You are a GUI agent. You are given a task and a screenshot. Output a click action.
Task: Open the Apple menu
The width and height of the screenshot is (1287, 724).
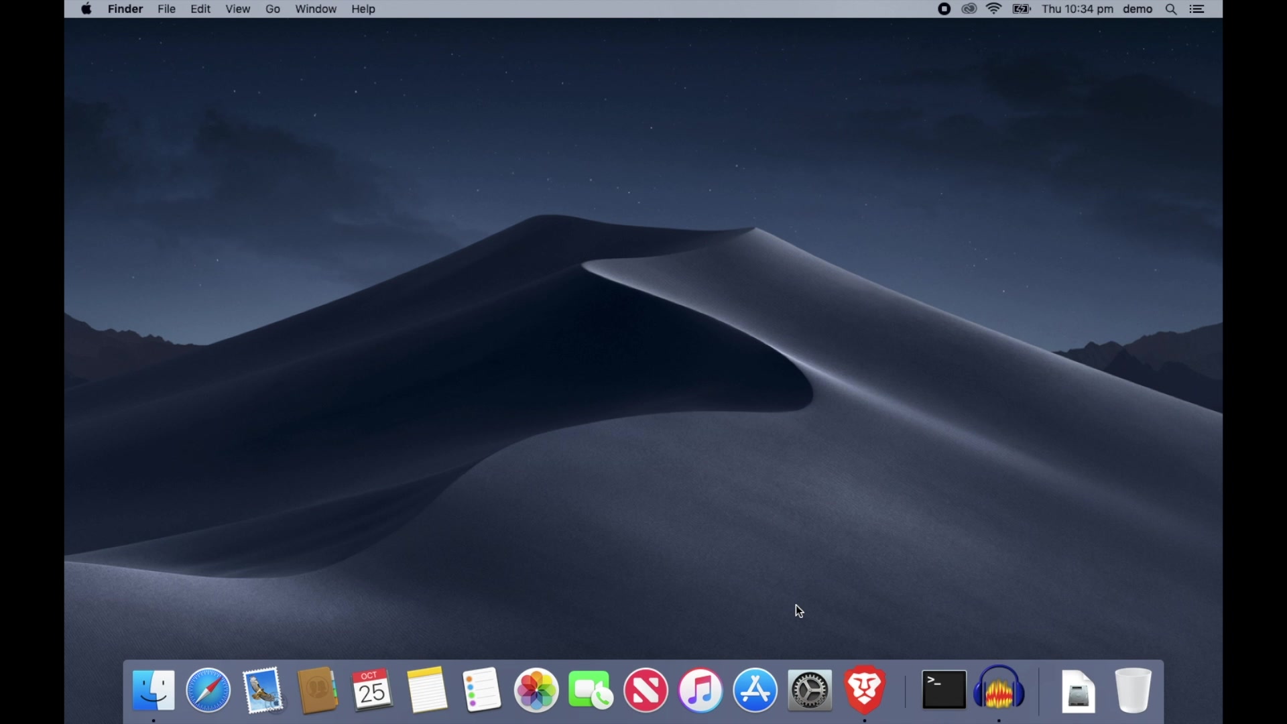click(x=86, y=9)
